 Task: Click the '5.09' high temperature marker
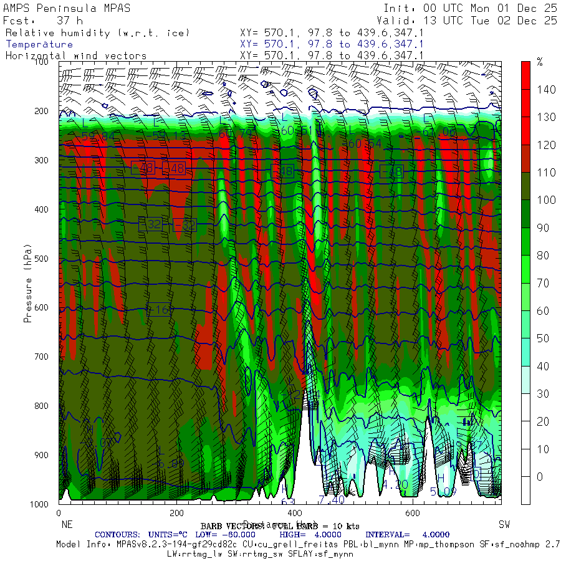point(443,492)
